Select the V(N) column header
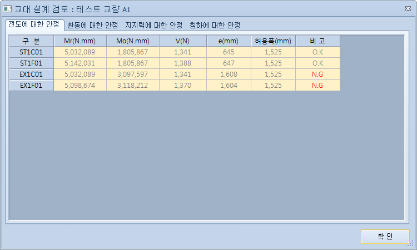 [x=183, y=41]
